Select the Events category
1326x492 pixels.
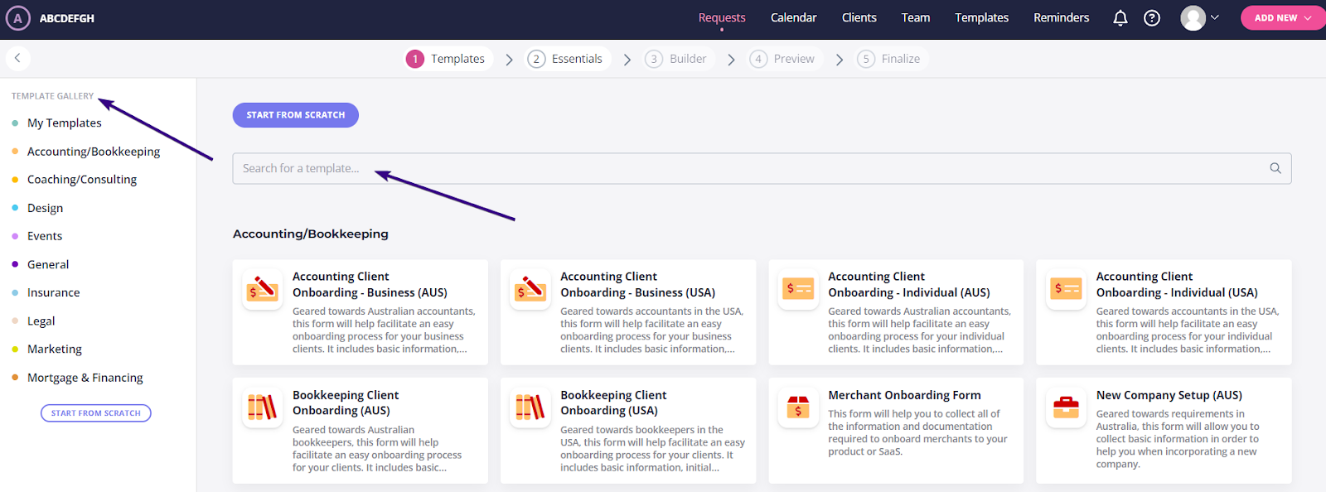click(45, 236)
